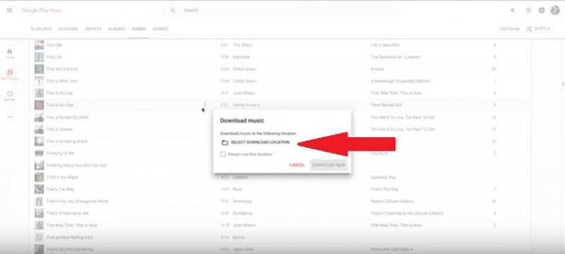Select song title This Is Gospel [CLEAN]
This screenshot has height=254, width=565.
click(67, 118)
